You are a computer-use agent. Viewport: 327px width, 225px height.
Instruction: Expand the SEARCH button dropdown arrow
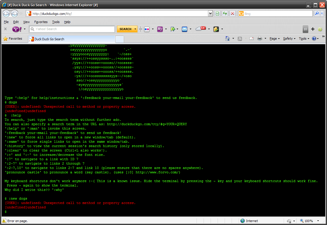point(135,29)
